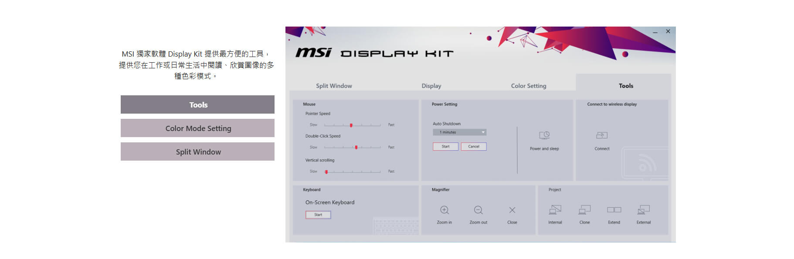Screen dimensions: 794x259
Task: Select the External project mode icon
Action: point(644,210)
